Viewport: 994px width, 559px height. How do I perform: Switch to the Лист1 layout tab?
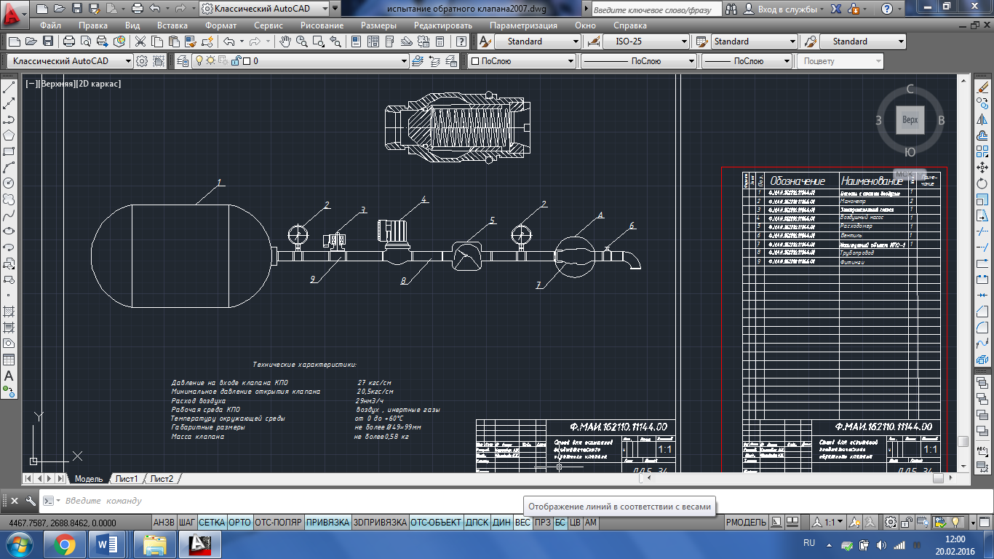tap(127, 479)
